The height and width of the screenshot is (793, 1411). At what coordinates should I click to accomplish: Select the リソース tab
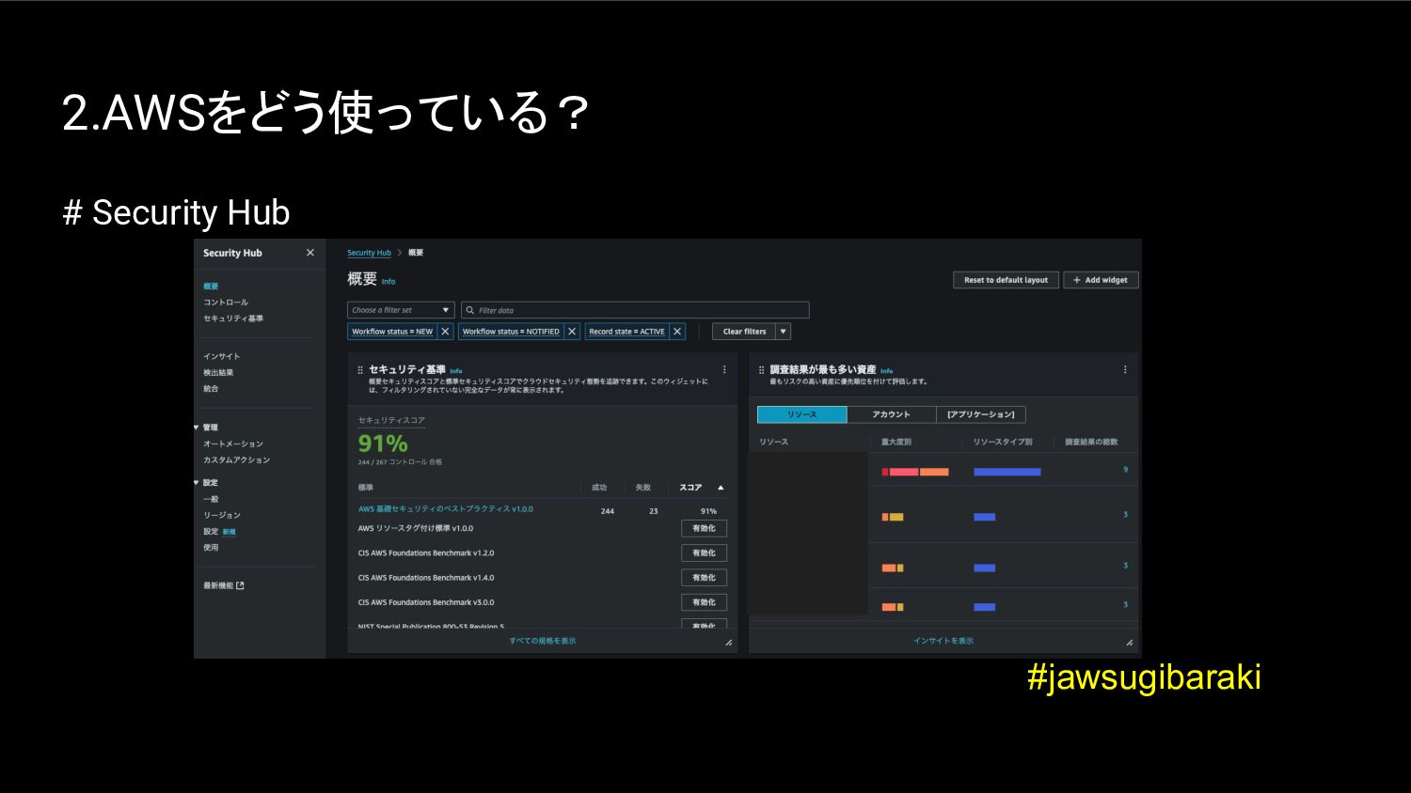point(802,414)
